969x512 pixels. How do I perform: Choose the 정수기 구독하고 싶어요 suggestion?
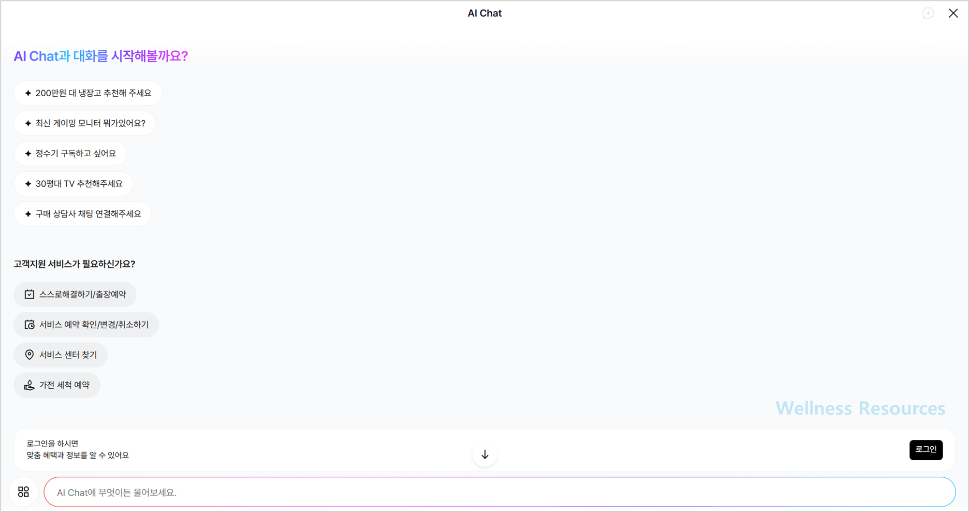point(70,153)
